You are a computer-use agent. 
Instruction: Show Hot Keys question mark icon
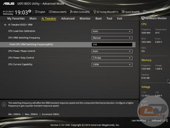point(144,12)
